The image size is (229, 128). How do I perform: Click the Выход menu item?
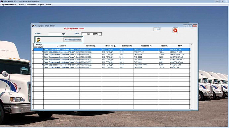tap(48, 5)
